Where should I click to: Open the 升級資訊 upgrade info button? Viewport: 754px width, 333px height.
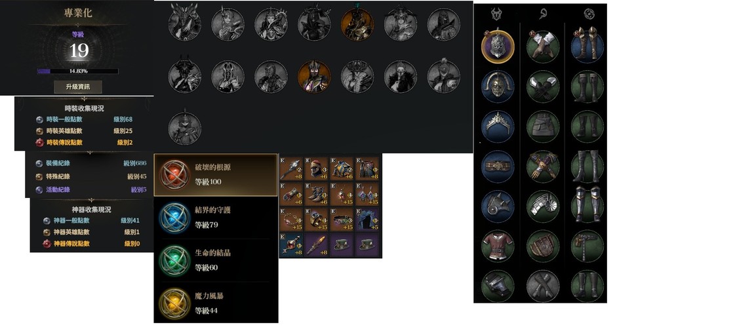(x=78, y=87)
